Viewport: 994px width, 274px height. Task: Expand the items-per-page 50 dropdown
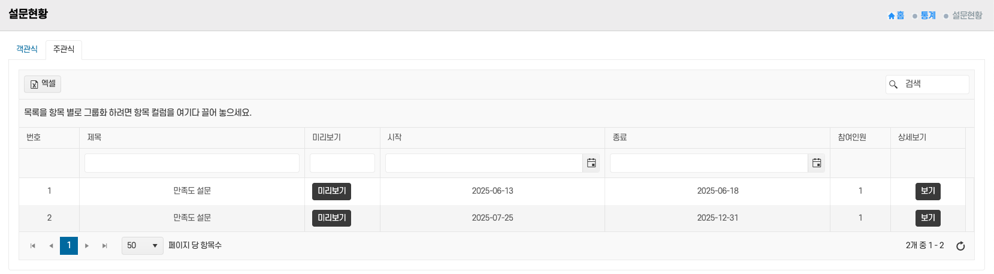155,246
